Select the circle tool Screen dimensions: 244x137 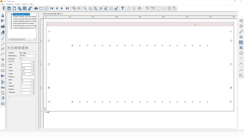point(3,65)
